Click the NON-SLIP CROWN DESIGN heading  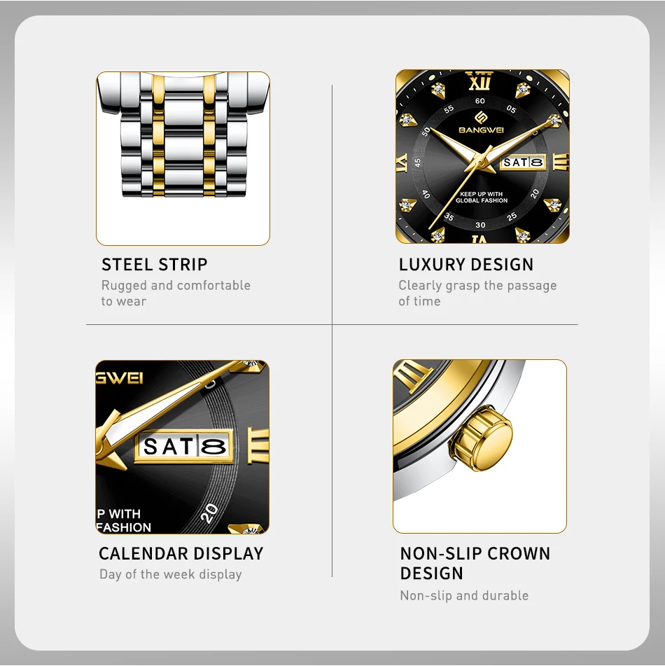(x=475, y=563)
